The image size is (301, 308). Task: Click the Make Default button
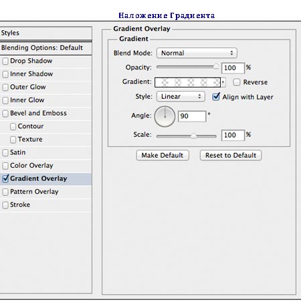(x=163, y=155)
